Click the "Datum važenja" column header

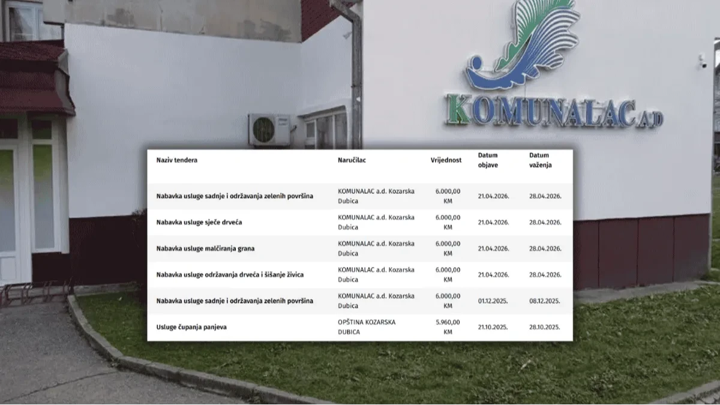(x=541, y=160)
